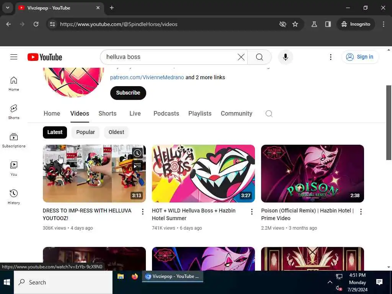Sort videos by Latest
The image size is (392, 294).
tap(55, 132)
